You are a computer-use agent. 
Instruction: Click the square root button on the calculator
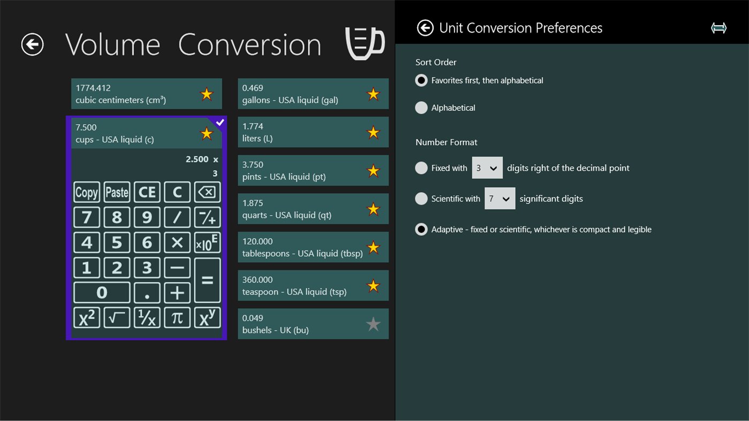coord(117,317)
